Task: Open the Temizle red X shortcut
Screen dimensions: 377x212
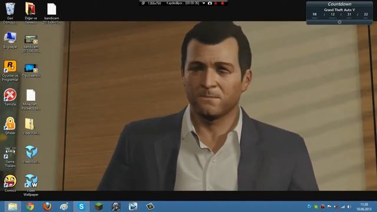Action: tap(10, 95)
